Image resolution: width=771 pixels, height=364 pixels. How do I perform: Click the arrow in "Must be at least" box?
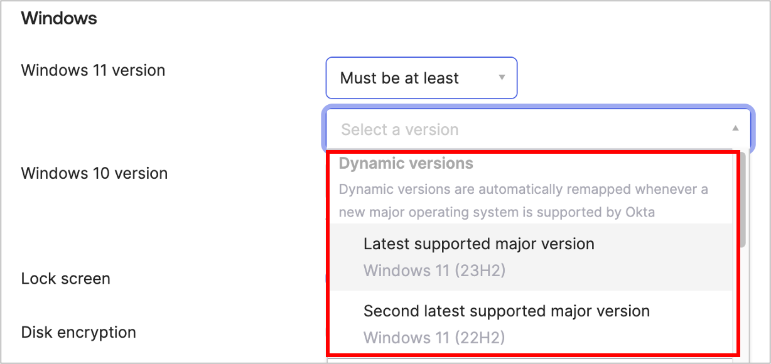pos(502,78)
